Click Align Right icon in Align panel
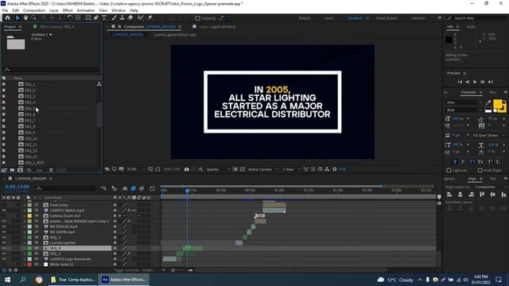509x286 pixels. click(x=471, y=195)
